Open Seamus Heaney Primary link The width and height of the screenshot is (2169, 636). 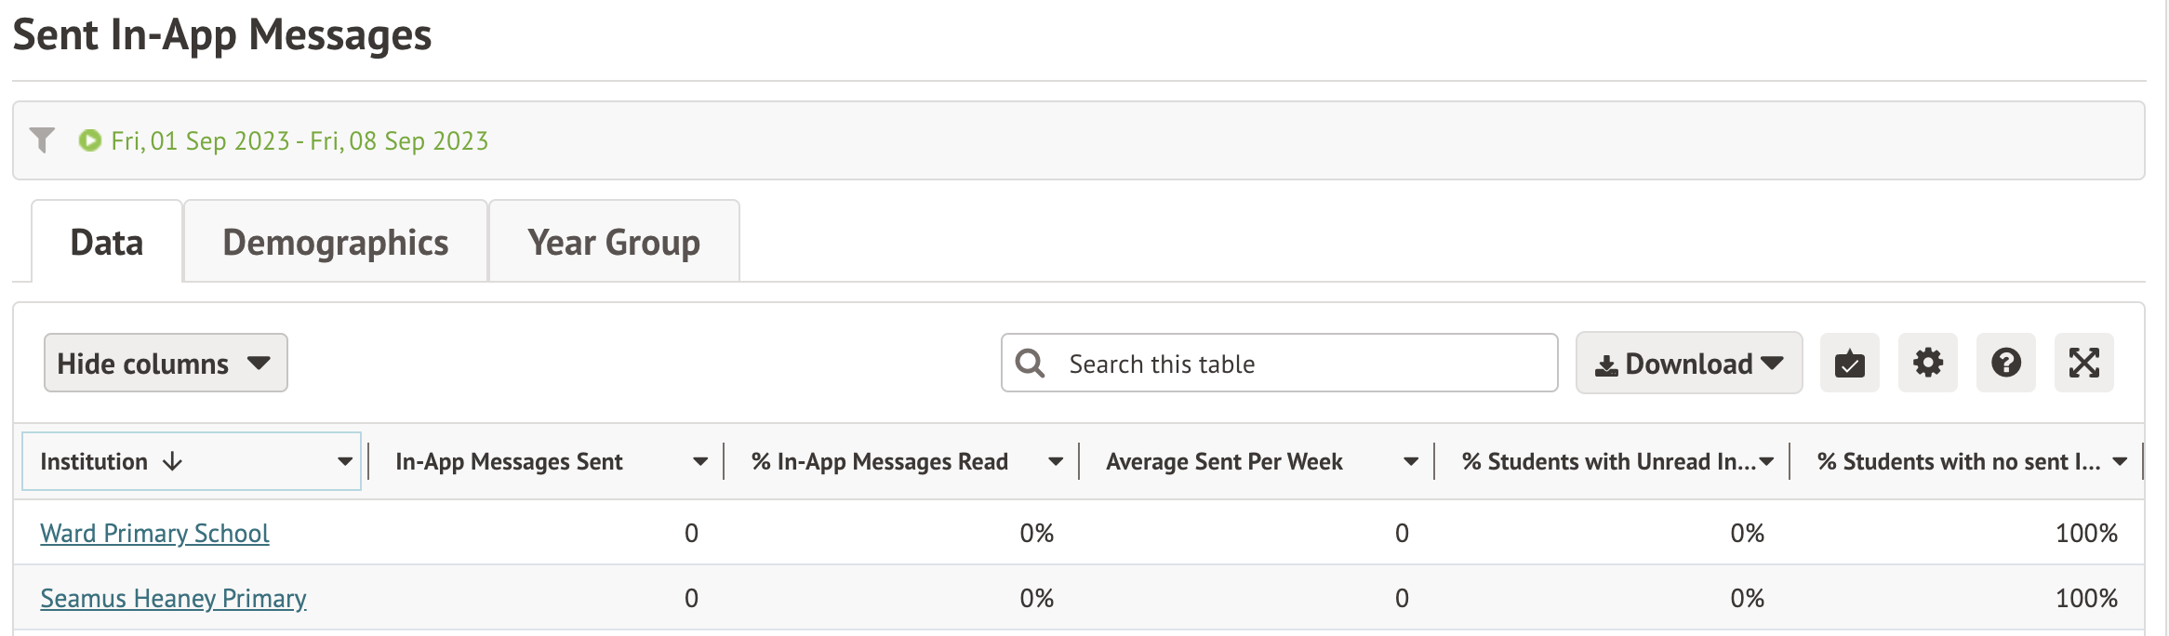pyautogui.click(x=173, y=598)
